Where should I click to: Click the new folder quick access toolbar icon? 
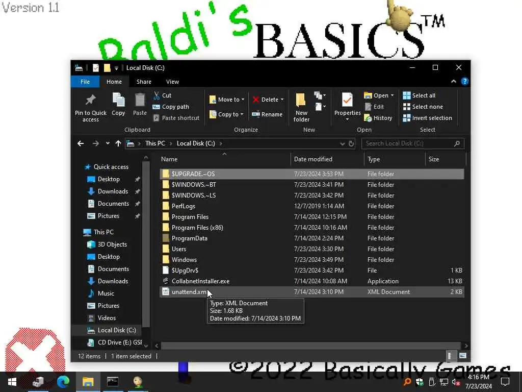(107, 68)
